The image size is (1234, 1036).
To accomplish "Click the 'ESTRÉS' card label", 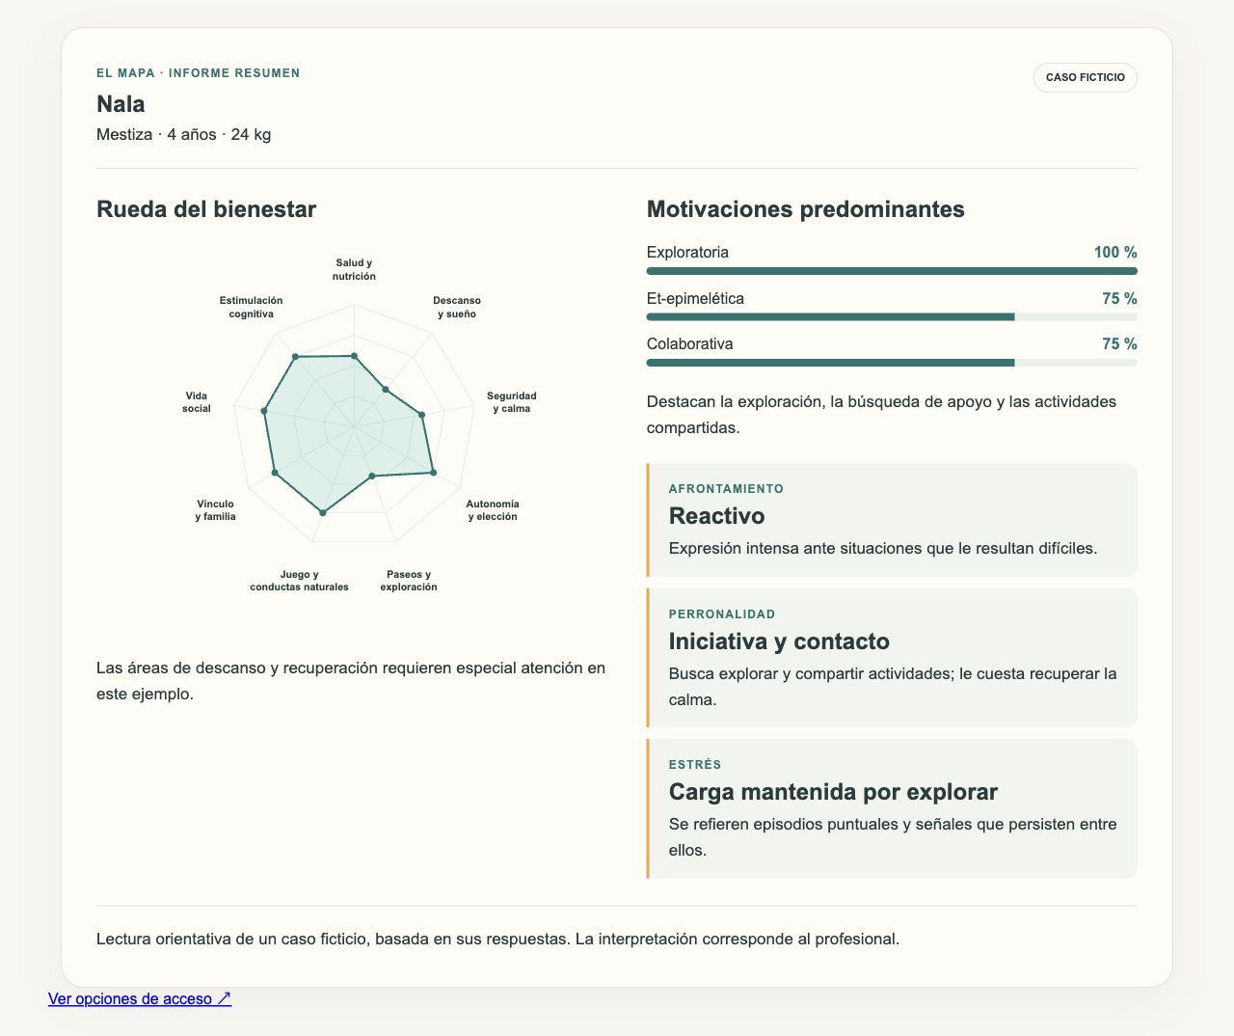I will point(695,765).
